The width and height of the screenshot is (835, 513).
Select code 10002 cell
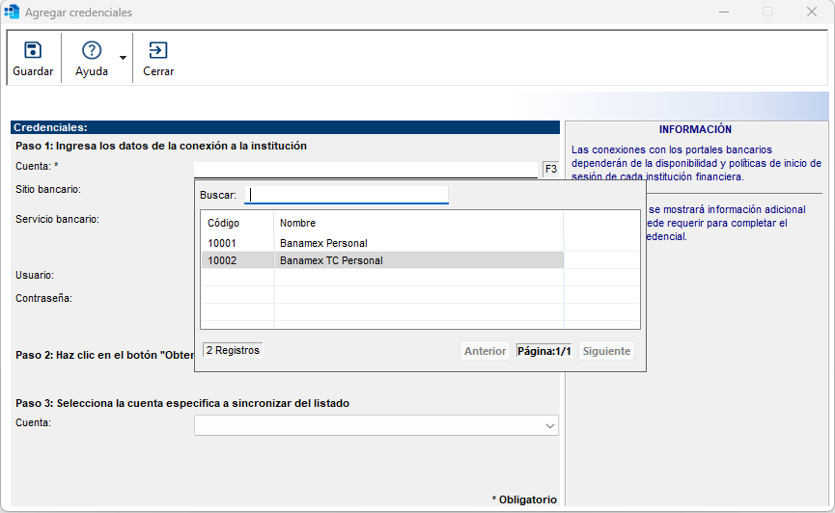click(x=223, y=260)
